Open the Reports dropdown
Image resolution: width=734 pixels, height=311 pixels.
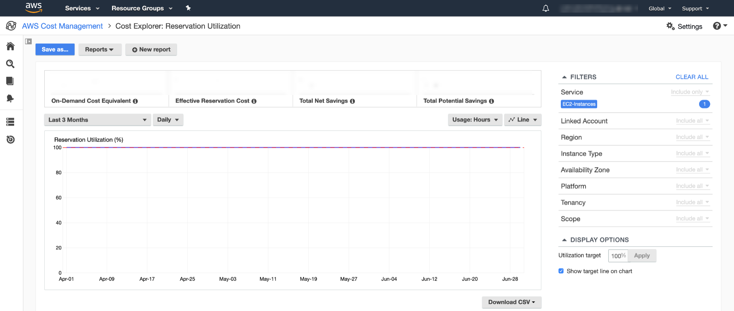[x=100, y=50]
